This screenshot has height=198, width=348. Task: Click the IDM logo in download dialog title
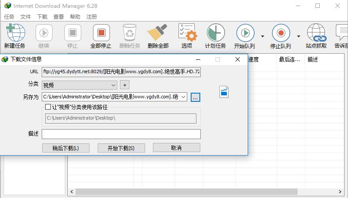tap(5, 59)
